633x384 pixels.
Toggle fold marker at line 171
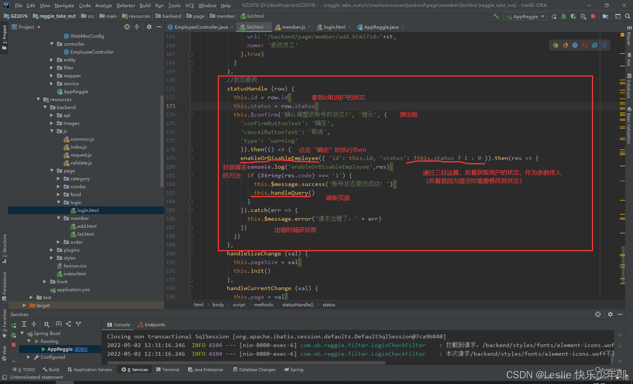click(191, 89)
